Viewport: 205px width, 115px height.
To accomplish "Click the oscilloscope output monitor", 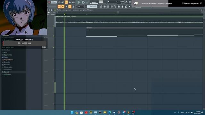I will (x=94, y=2).
